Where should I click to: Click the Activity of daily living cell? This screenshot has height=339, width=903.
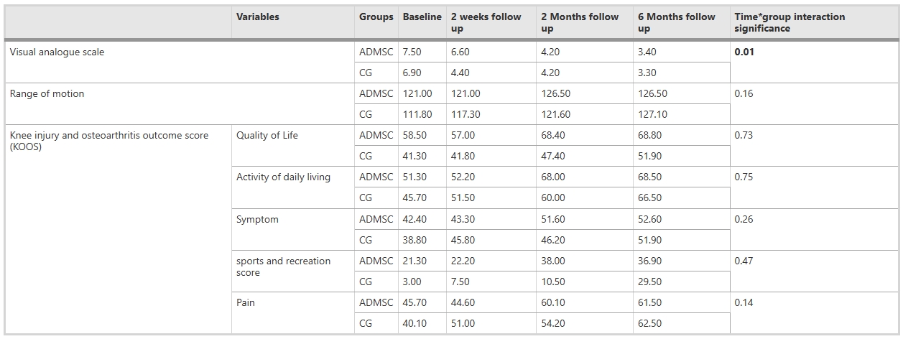point(283,177)
